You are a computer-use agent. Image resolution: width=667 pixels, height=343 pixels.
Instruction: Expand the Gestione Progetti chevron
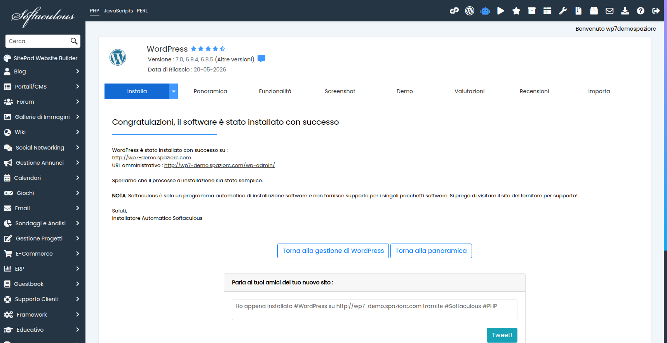[78, 239]
